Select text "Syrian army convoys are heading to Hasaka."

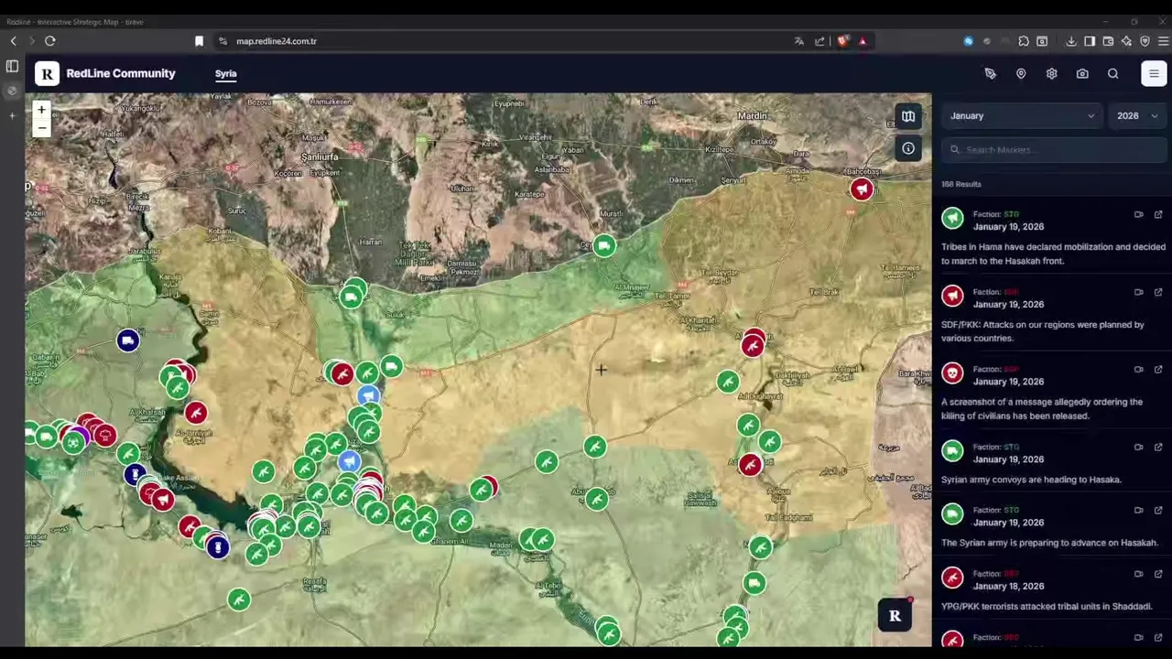pos(1031,480)
